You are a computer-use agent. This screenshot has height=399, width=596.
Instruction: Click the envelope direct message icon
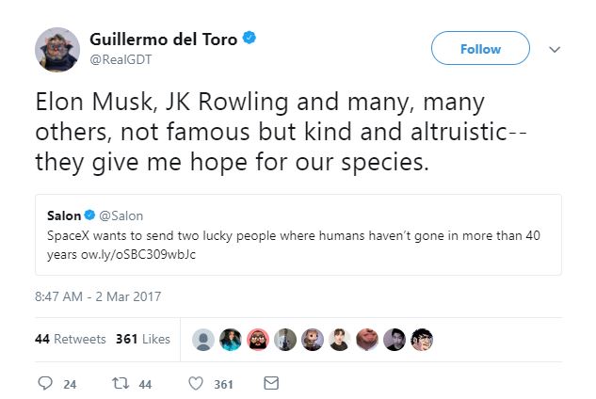pos(271,384)
